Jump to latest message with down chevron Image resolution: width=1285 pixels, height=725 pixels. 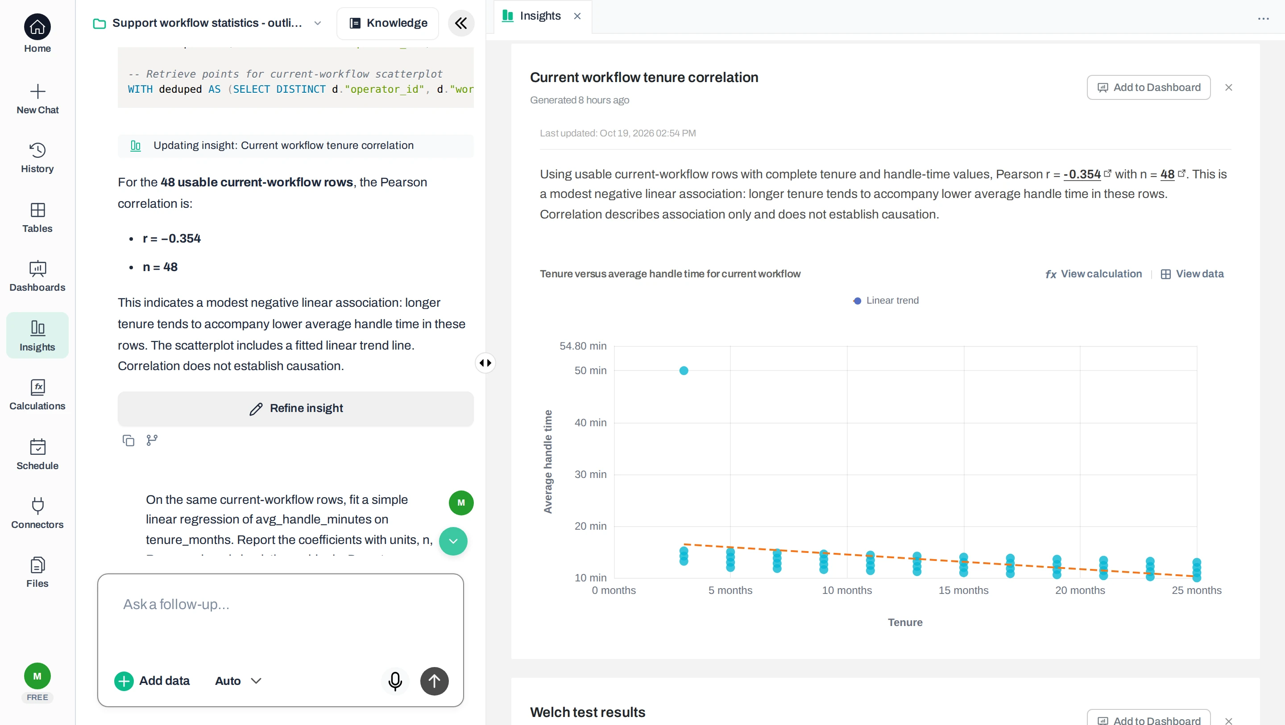coord(453,541)
